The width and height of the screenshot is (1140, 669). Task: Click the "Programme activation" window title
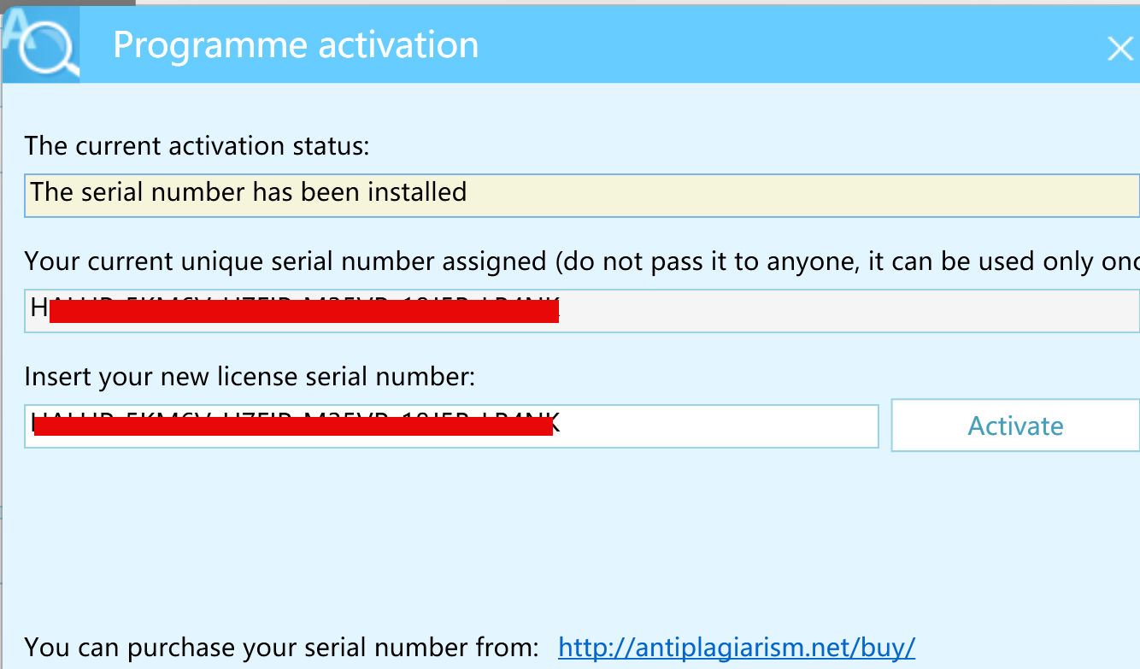click(x=296, y=45)
